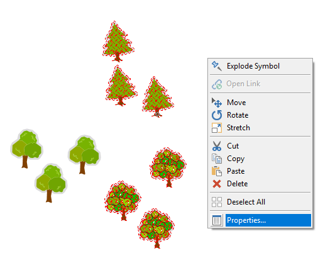Click the Stretch resize icon
This screenshot has height=253, width=318.
[217, 128]
